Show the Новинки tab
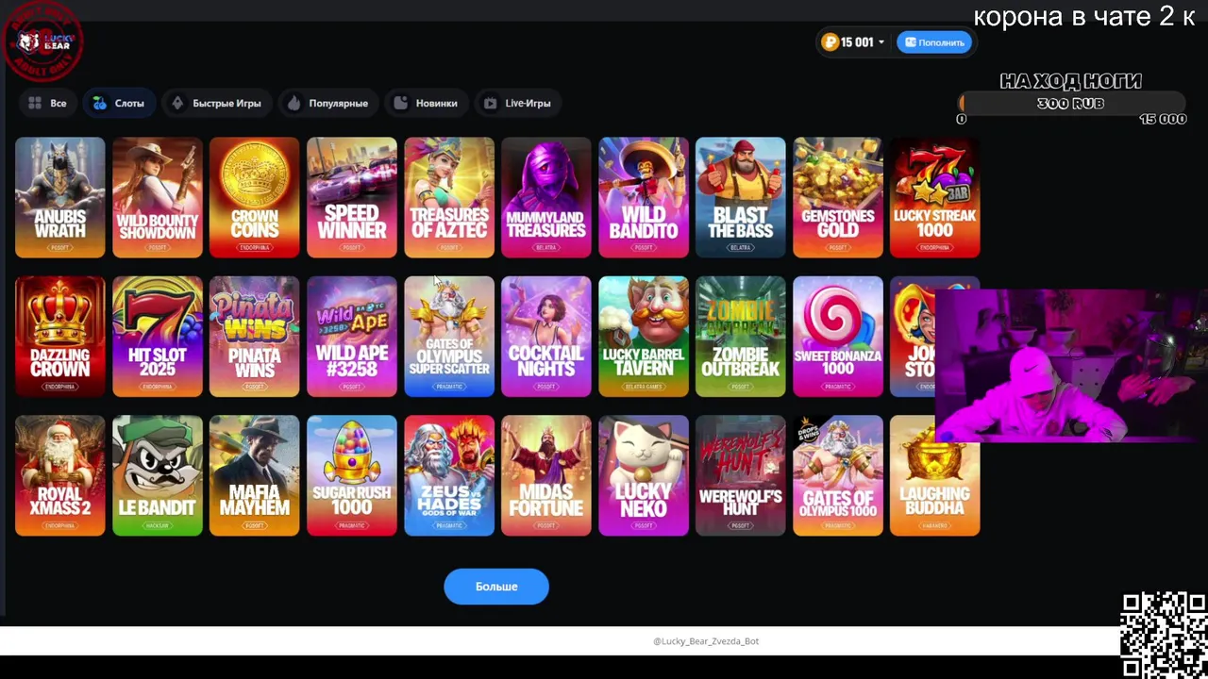The height and width of the screenshot is (679, 1208). [426, 103]
